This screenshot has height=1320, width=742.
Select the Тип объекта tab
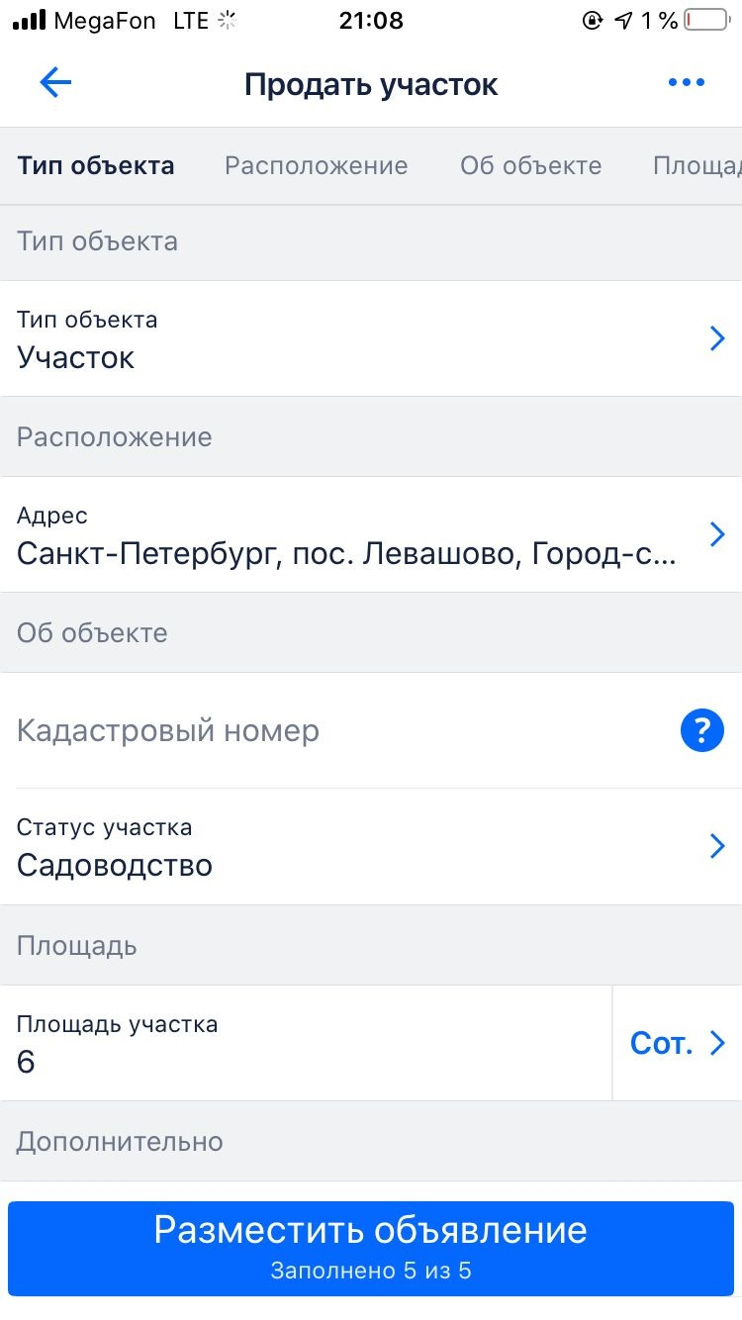click(96, 165)
